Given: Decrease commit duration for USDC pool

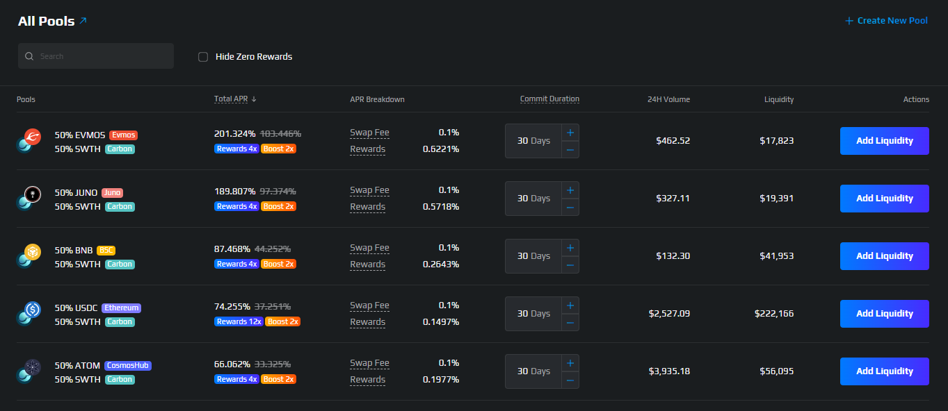Looking at the screenshot, I should (570, 322).
